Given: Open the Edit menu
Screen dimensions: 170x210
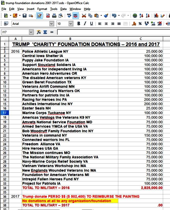Looking at the screenshot, I should (x=12, y=9).
